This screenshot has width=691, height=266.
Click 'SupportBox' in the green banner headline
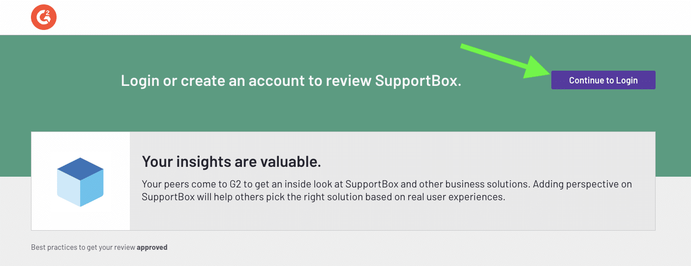(418, 80)
